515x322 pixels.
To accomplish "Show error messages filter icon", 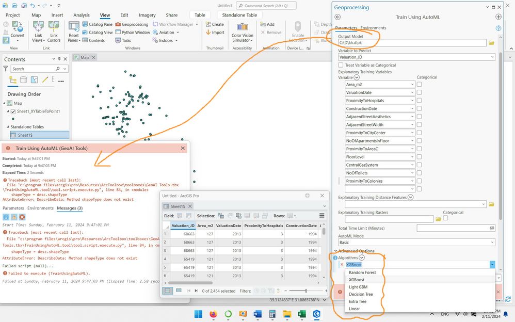I will point(22,217).
